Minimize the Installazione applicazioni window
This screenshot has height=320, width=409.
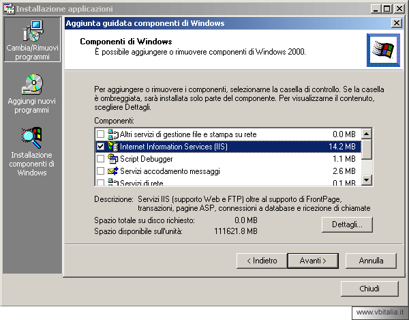click(x=376, y=9)
